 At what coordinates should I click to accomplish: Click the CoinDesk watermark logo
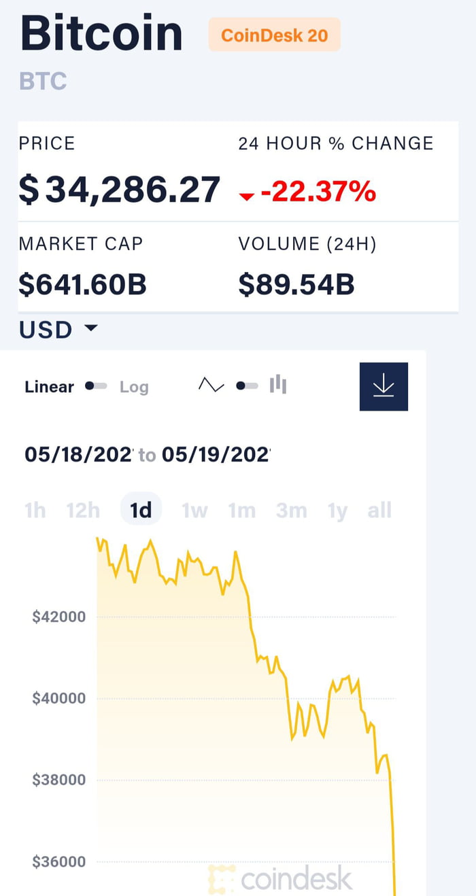coord(280,878)
